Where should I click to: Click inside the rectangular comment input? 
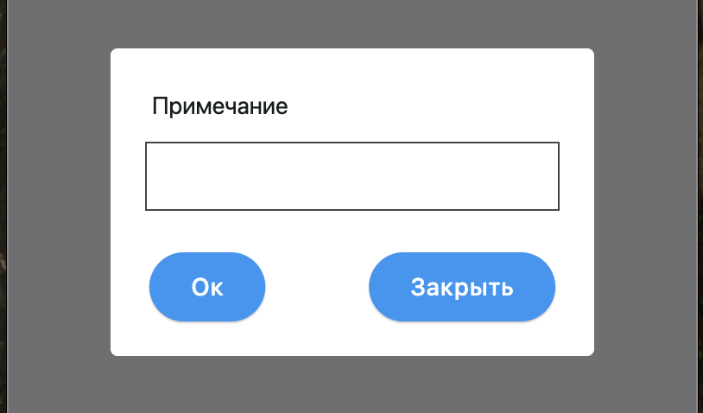click(x=352, y=176)
